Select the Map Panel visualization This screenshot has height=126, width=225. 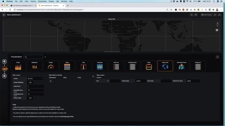(165, 66)
